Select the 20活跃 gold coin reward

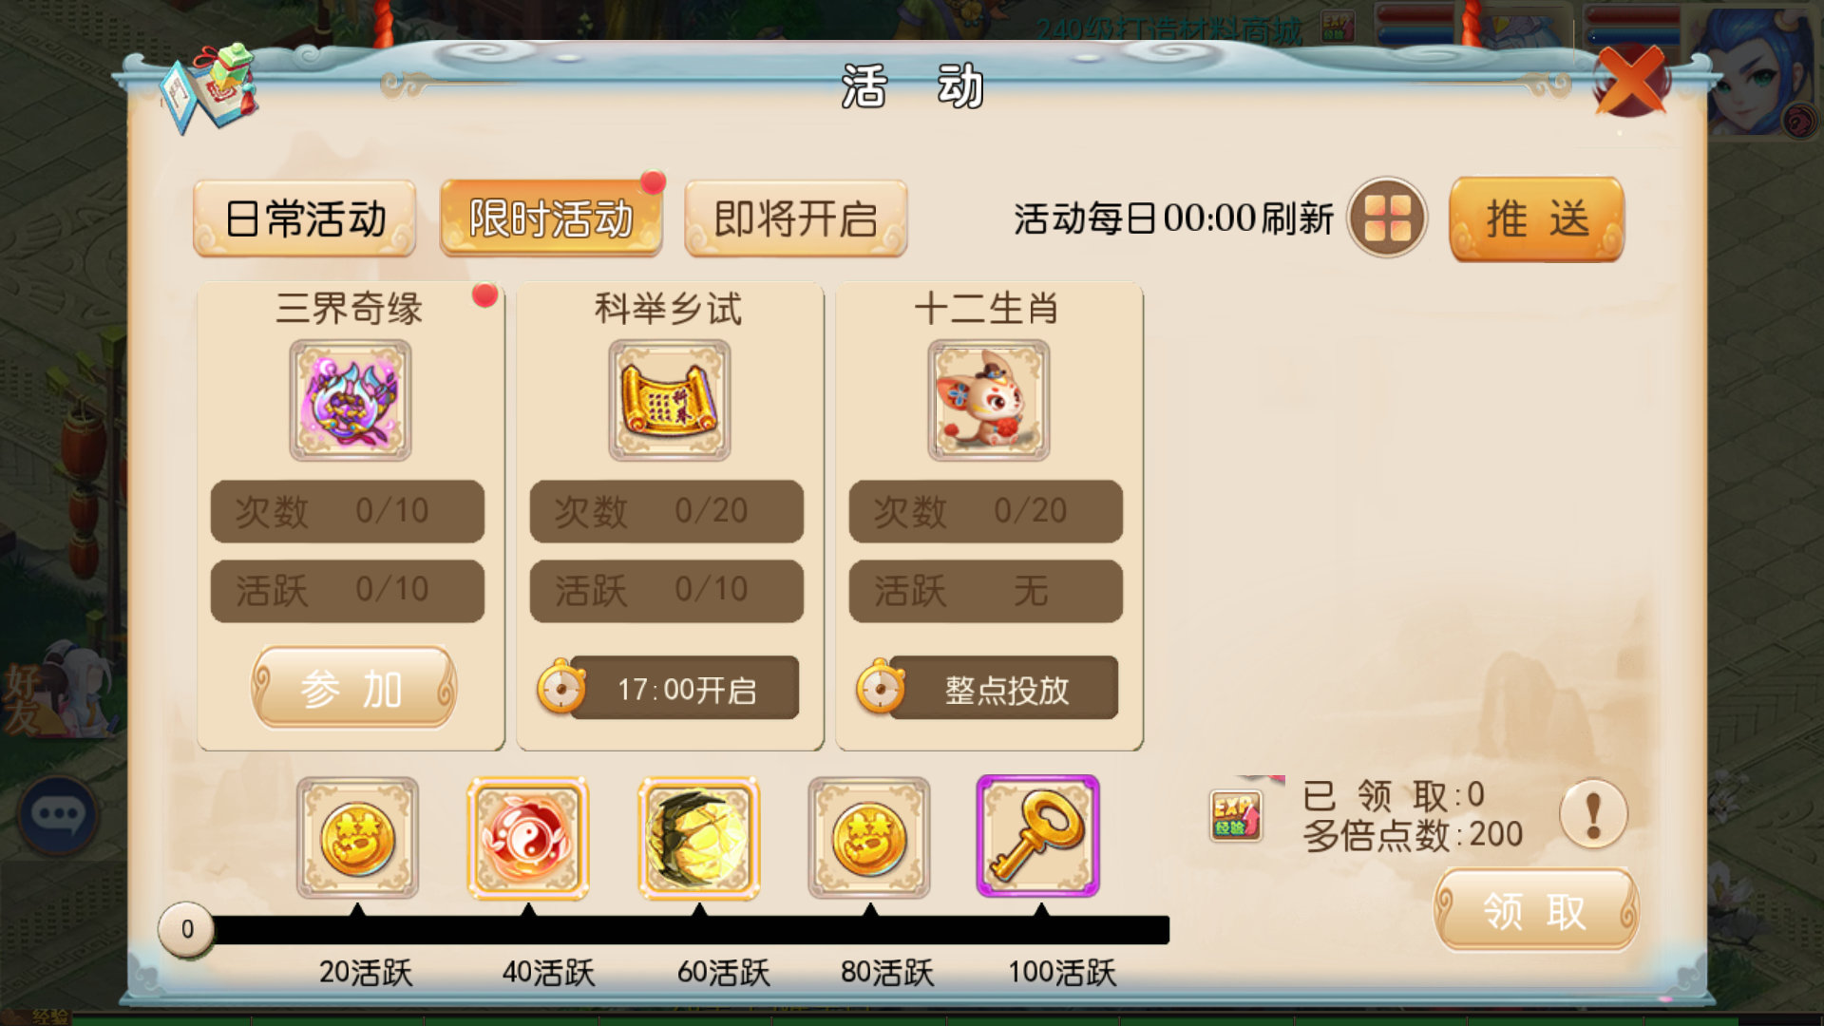pos(357,837)
